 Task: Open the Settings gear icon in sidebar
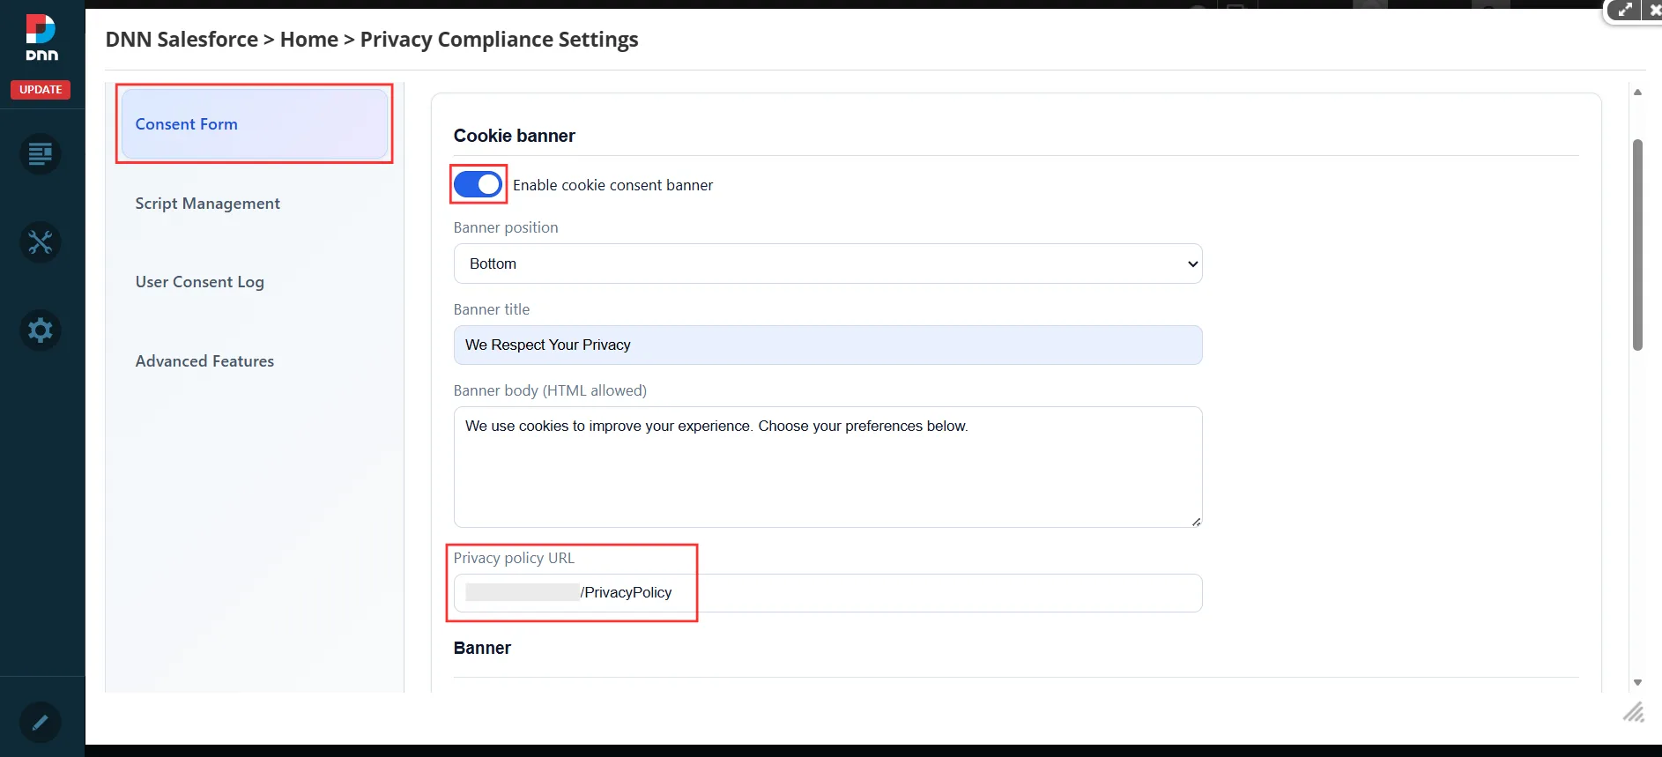coord(41,330)
